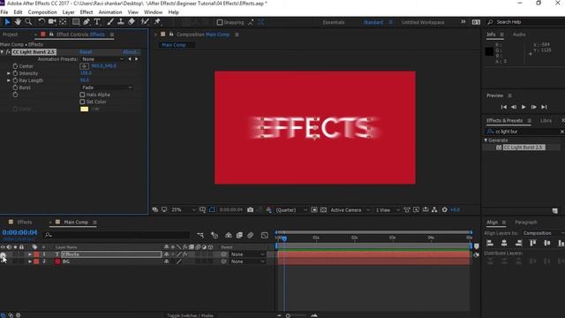Click Reset for CC Light Burst
565x318 pixels.
86,52
